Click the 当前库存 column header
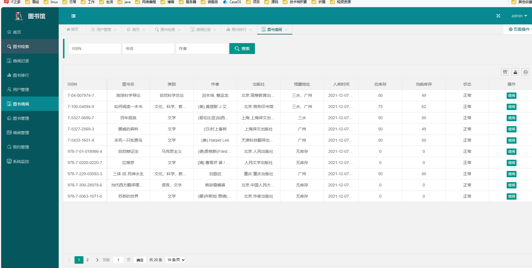Screen dimensions: 532x268 (x=424, y=84)
